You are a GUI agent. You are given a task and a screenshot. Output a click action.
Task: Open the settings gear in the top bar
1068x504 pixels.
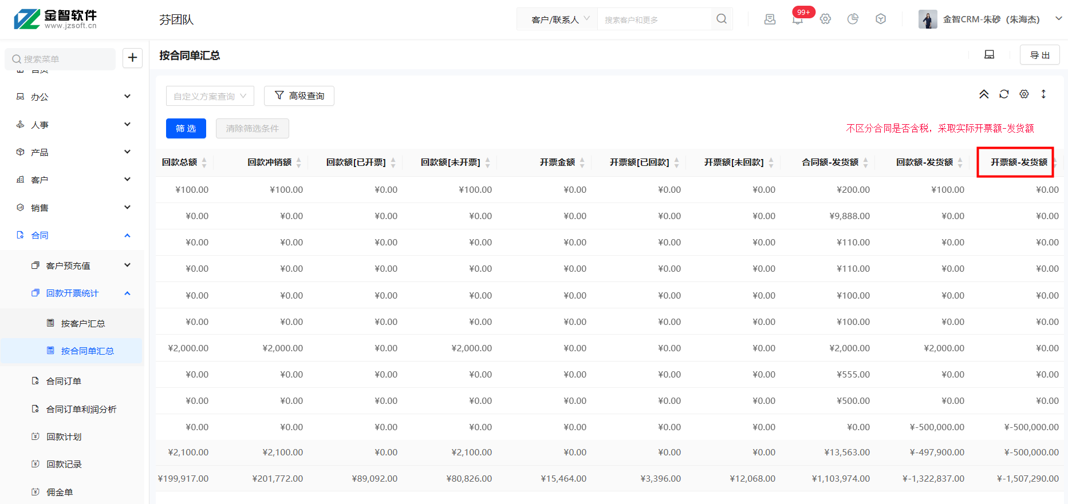click(x=825, y=19)
